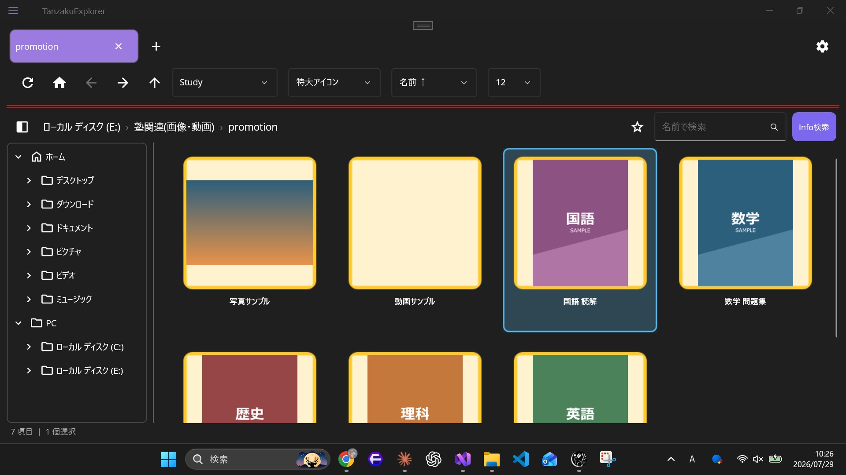The height and width of the screenshot is (475, 846).
Task: Select ローカル ディスク (C:) in tree
Action: [x=83, y=347]
